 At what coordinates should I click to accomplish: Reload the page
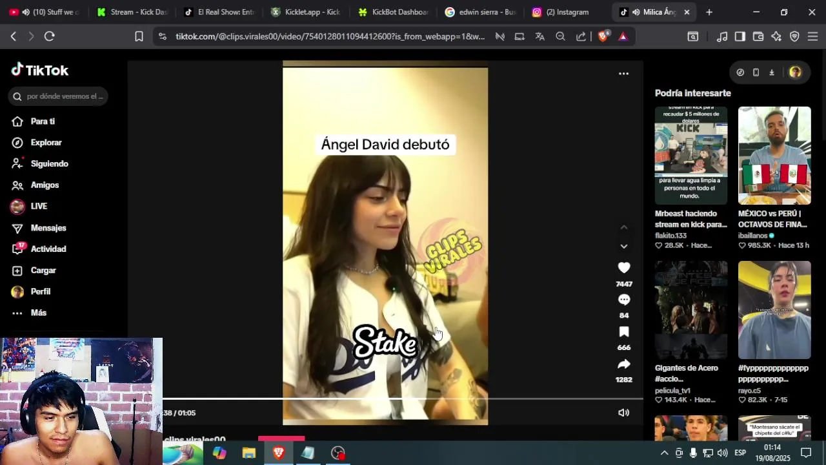[50, 37]
